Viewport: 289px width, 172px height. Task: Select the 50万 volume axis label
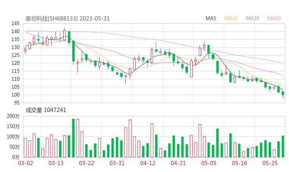[14, 147]
